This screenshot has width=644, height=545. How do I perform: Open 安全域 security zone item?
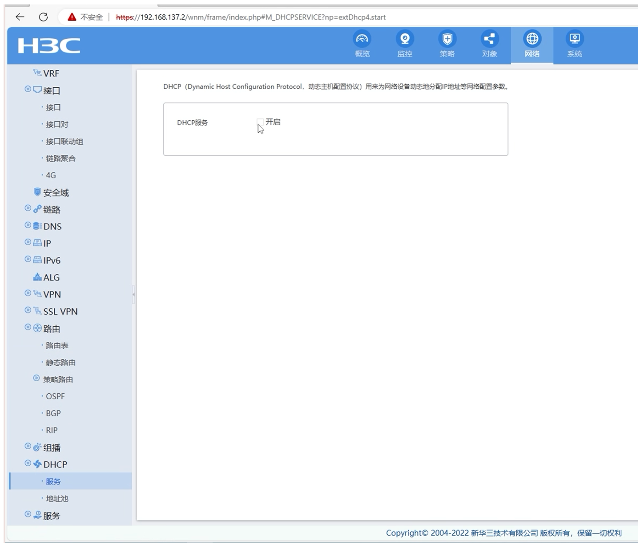56,193
